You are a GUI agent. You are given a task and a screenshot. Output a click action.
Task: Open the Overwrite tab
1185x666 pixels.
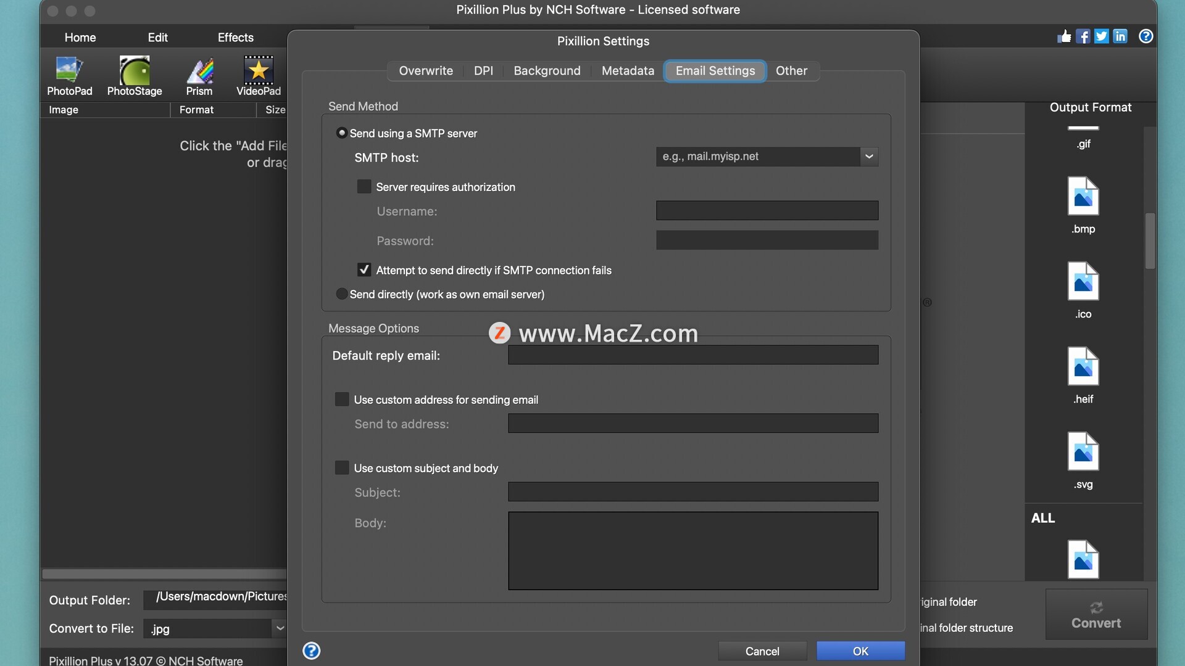[x=426, y=71]
